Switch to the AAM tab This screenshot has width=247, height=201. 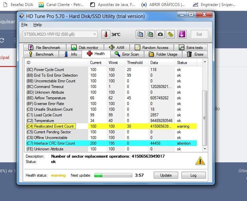click(x=117, y=47)
